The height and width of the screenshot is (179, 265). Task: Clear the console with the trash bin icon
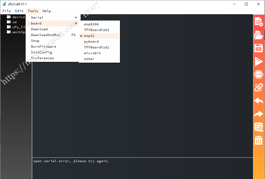pos(258,140)
